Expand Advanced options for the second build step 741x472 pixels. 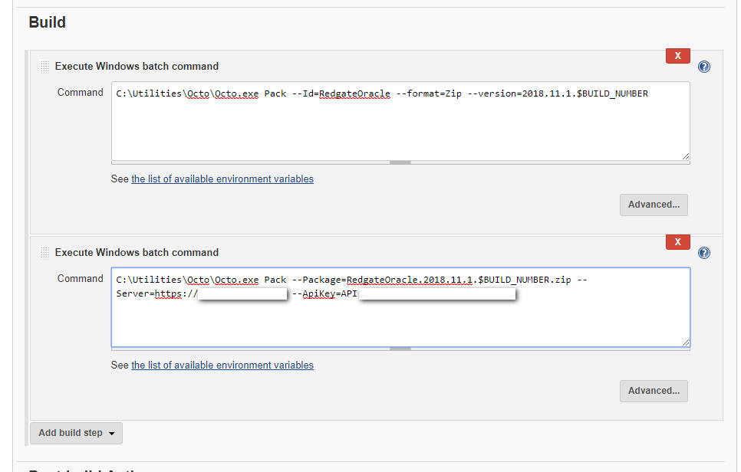pyautogui.click(x=654, y=391)
